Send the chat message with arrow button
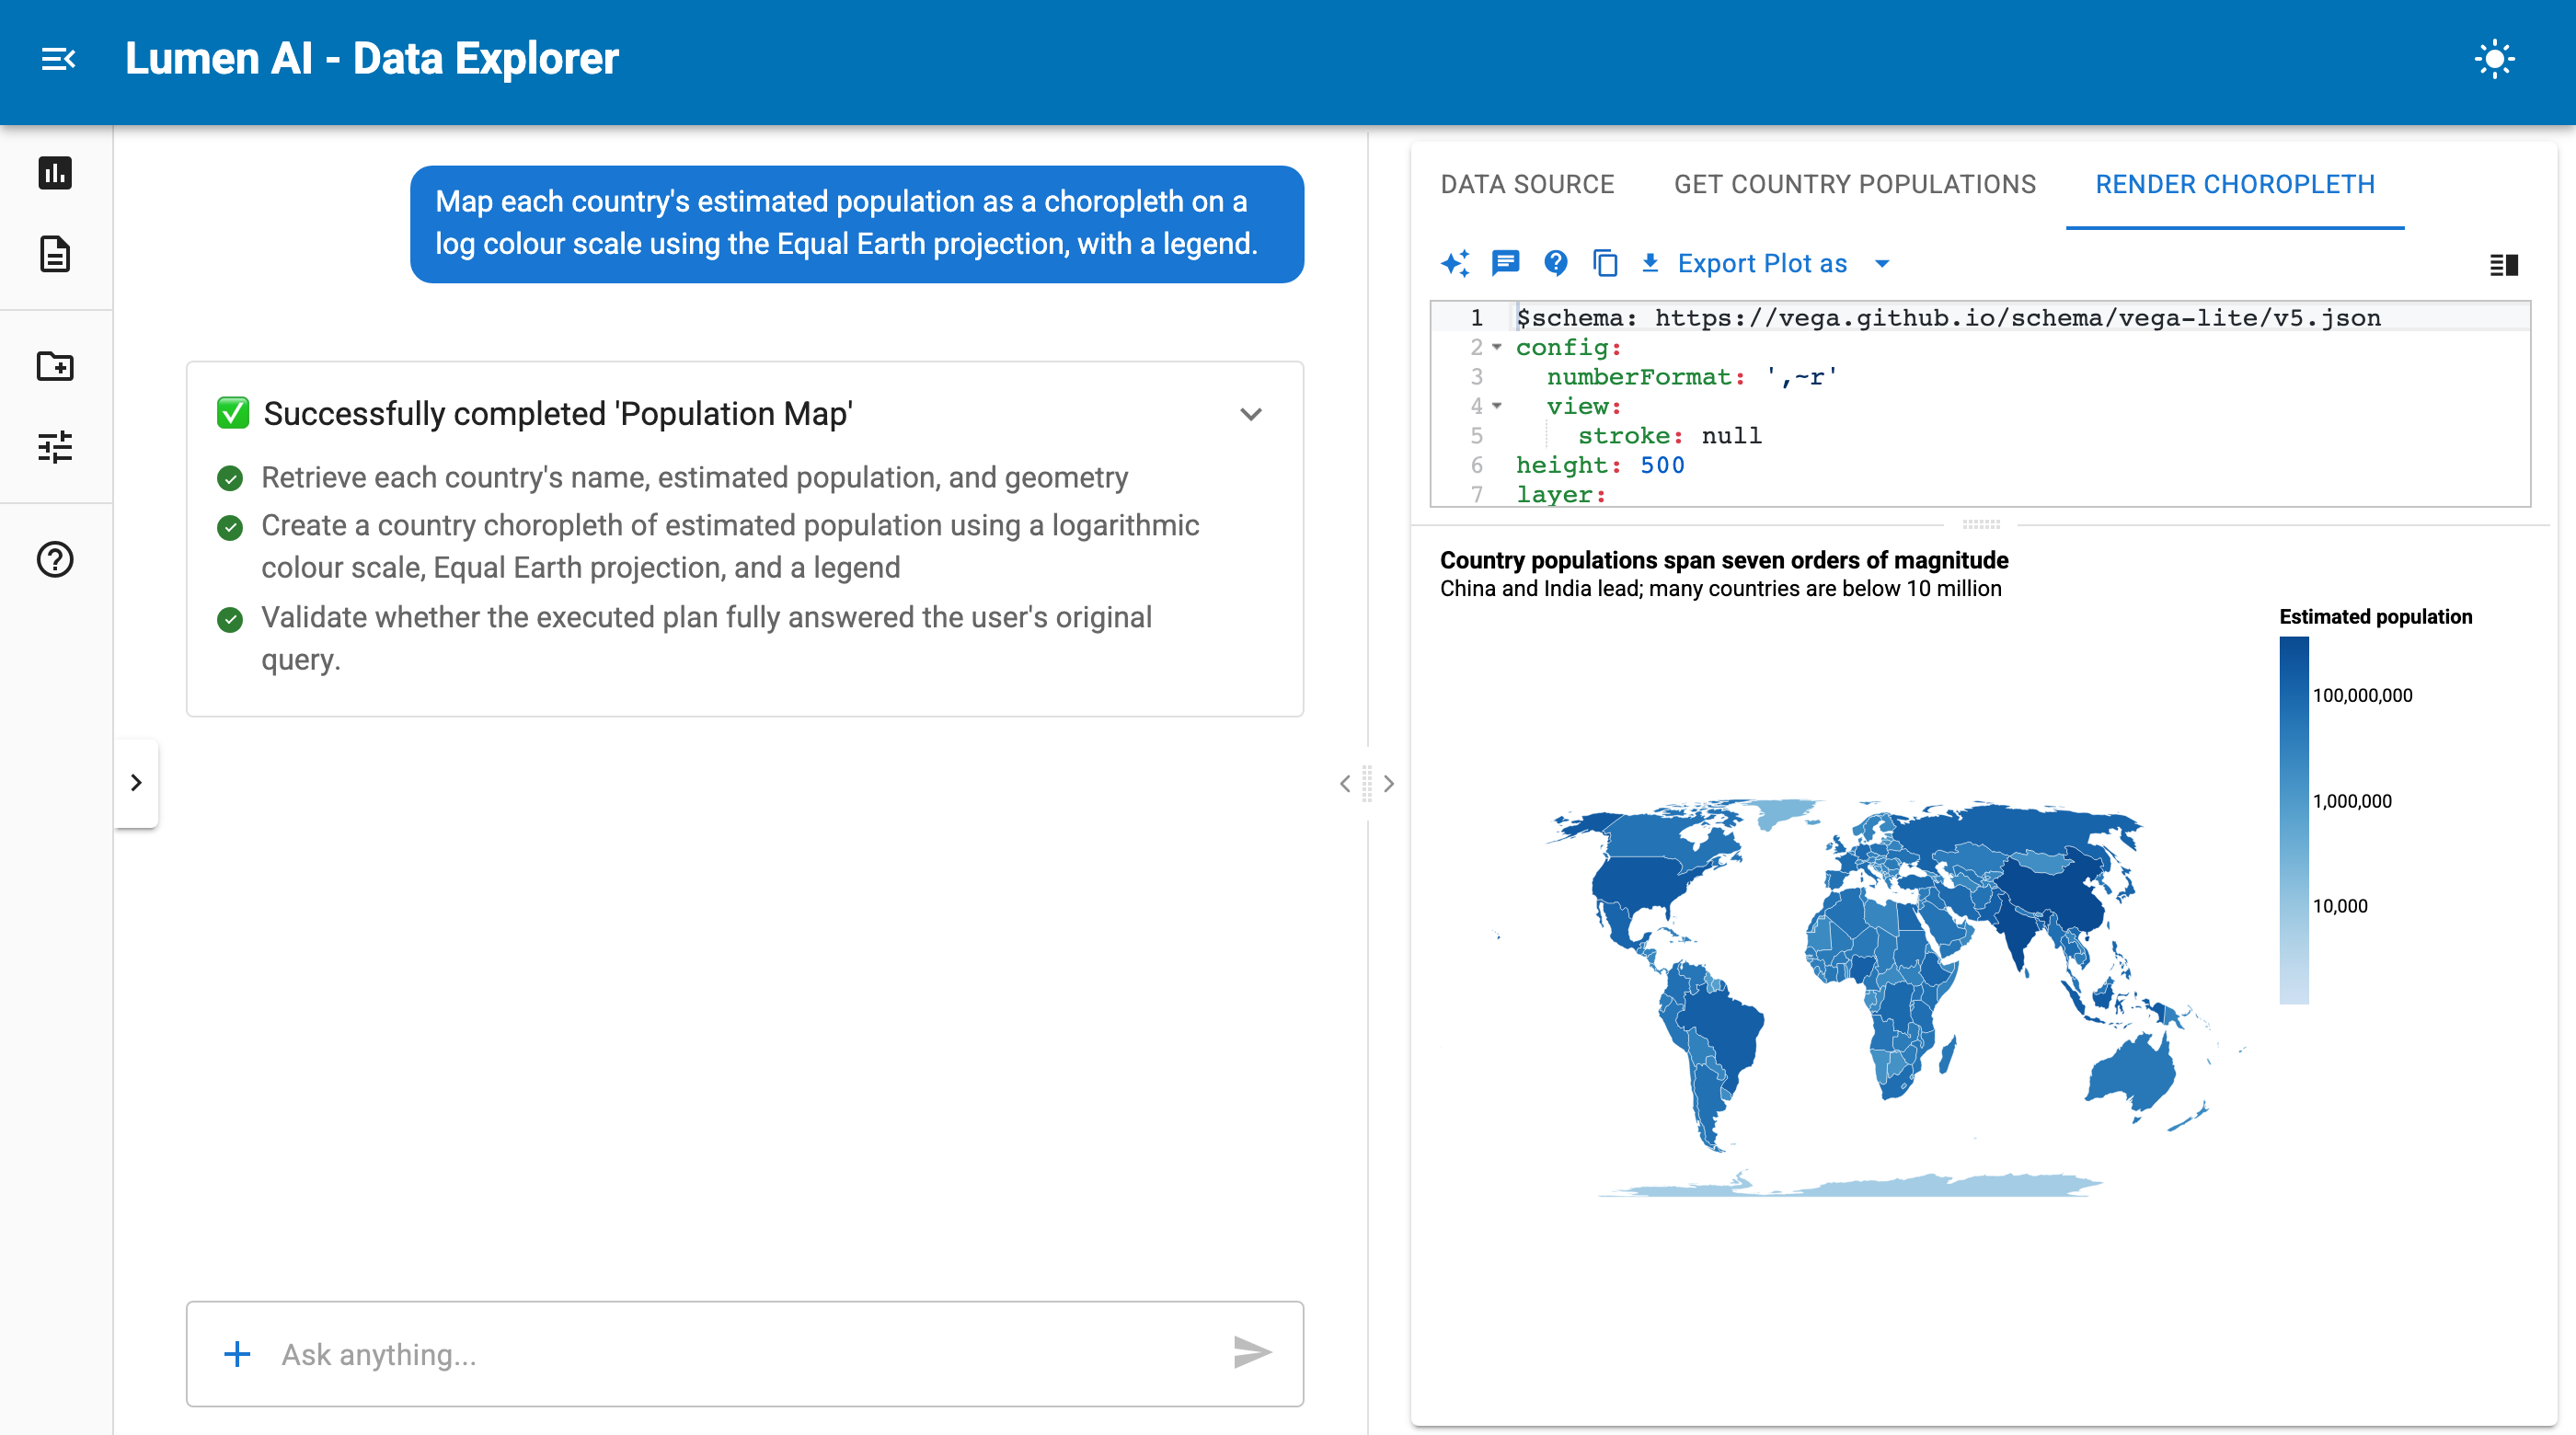Screen dimensions: 2576x1435 pos(1252,1353)
